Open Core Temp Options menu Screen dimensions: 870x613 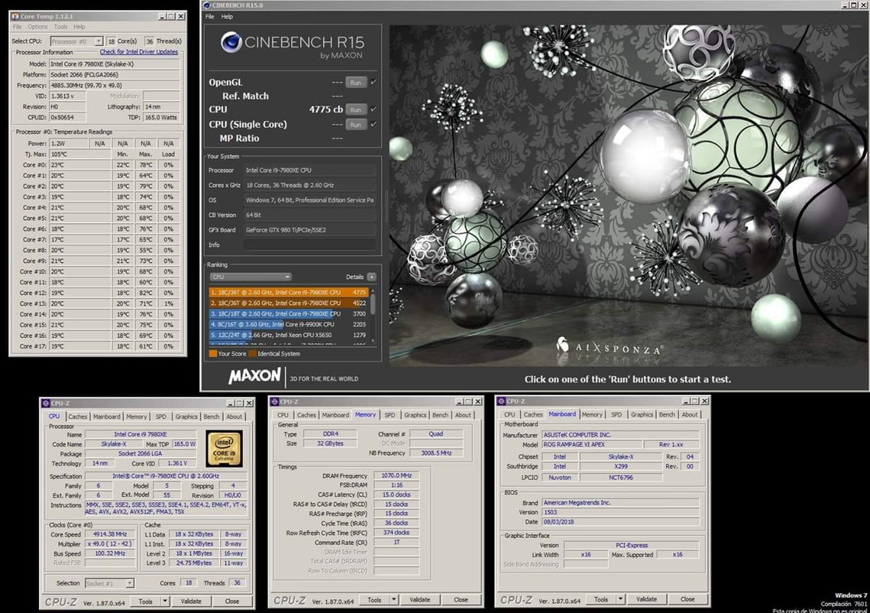38,27
